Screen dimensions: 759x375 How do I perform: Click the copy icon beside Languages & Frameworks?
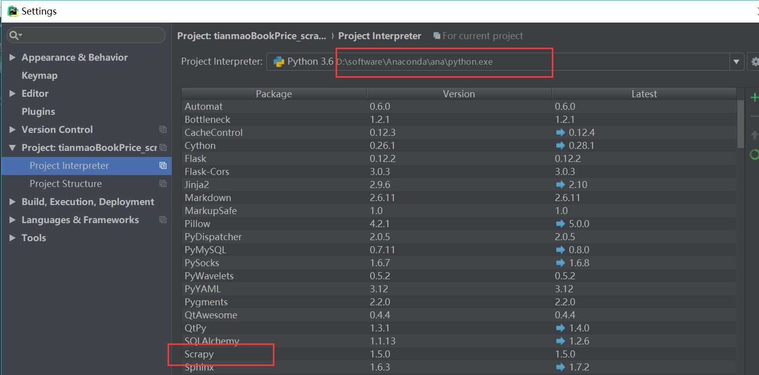coord(163,220)
